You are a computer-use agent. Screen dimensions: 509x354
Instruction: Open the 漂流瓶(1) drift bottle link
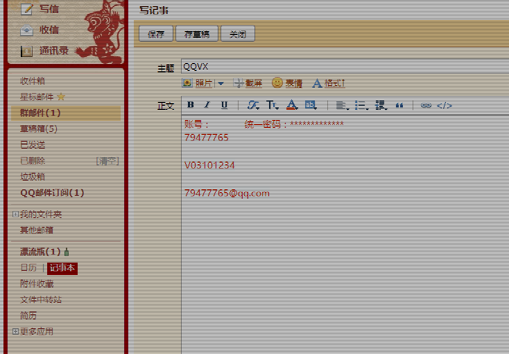(40, 251)
